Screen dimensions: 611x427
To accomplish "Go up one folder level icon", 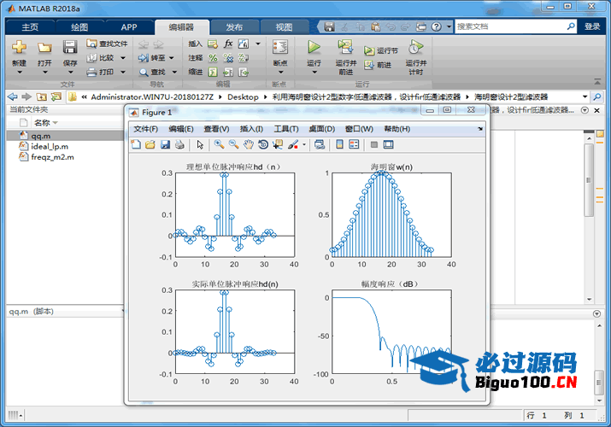I will (x=41, y=97).
